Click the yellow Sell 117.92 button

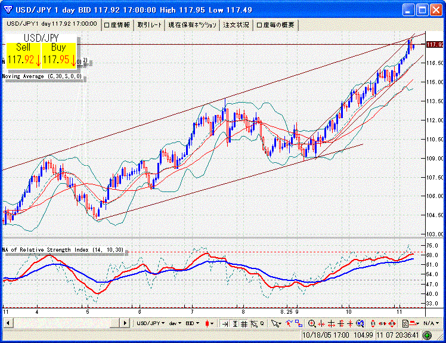(24, 54)
